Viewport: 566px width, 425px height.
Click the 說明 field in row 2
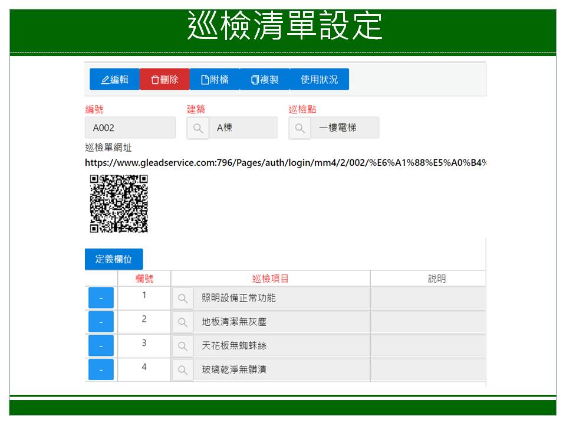[428, 322]
